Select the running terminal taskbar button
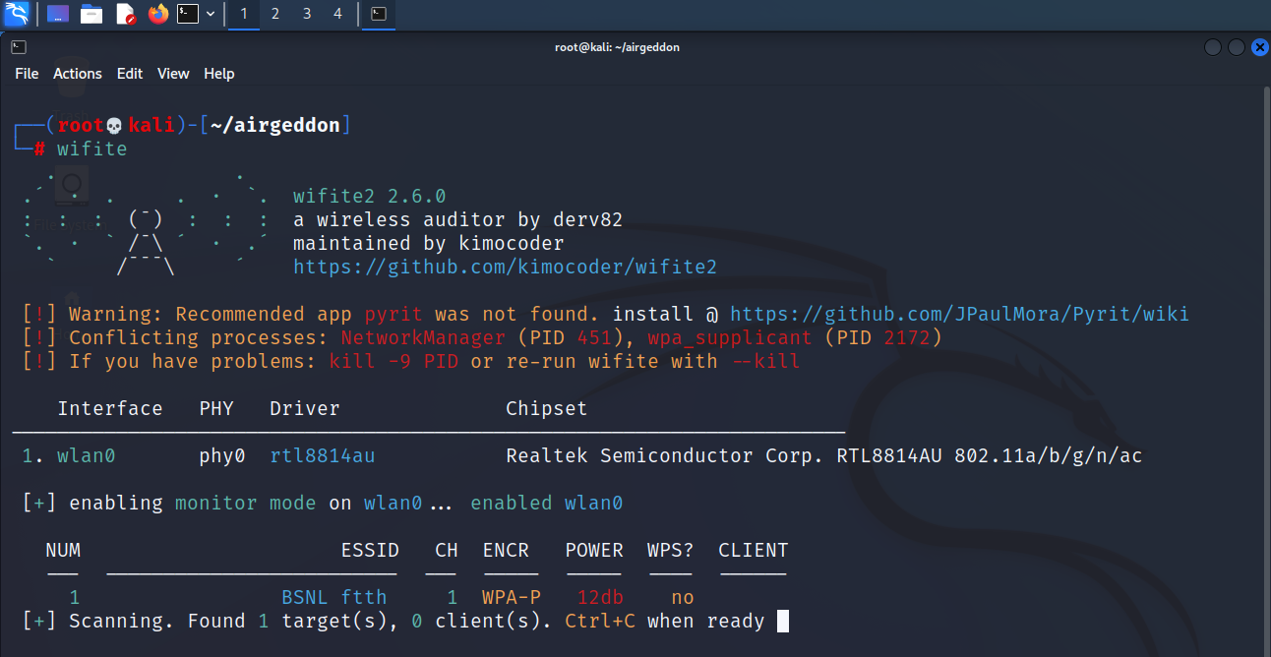 click(379, 14)
